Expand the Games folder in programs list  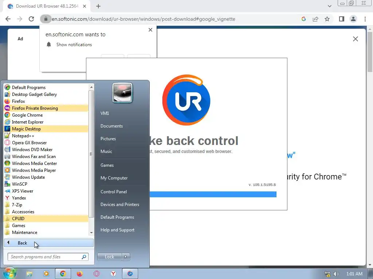point(46,225)
